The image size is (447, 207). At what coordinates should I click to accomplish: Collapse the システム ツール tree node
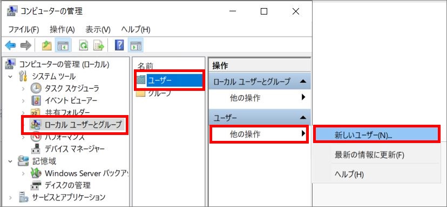pos(11,77)
